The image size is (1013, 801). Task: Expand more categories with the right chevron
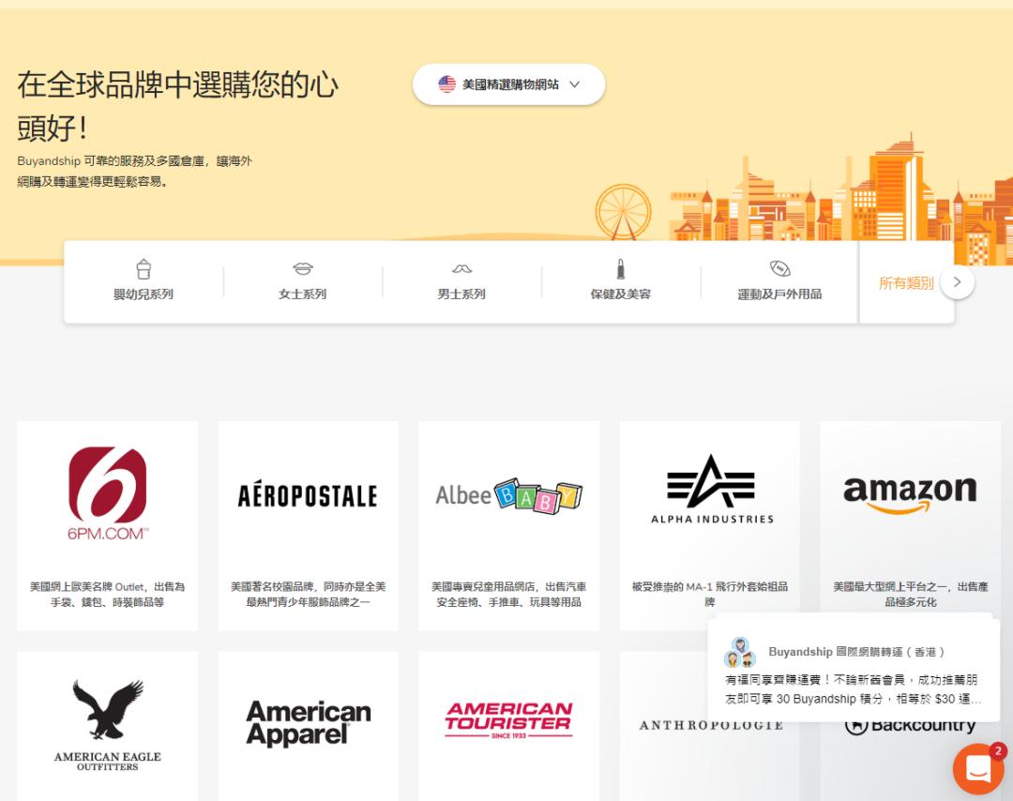click(958, 281)
